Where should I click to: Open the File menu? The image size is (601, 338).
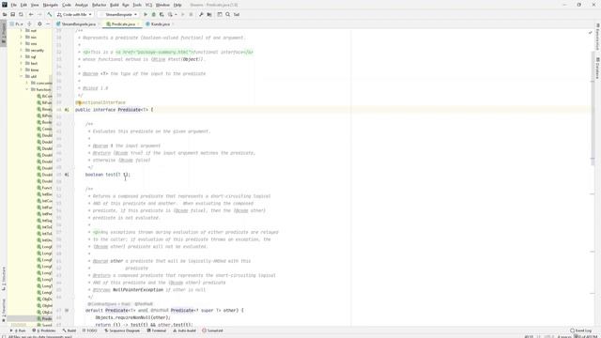click(14, 5)
